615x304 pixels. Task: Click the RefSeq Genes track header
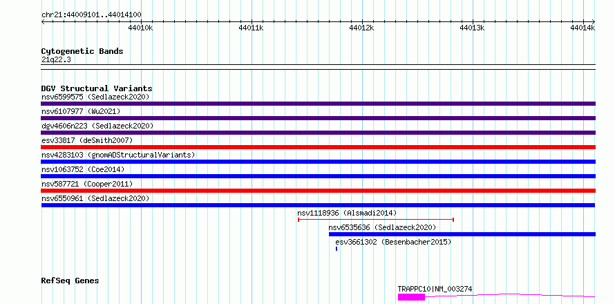coord(70,281)
